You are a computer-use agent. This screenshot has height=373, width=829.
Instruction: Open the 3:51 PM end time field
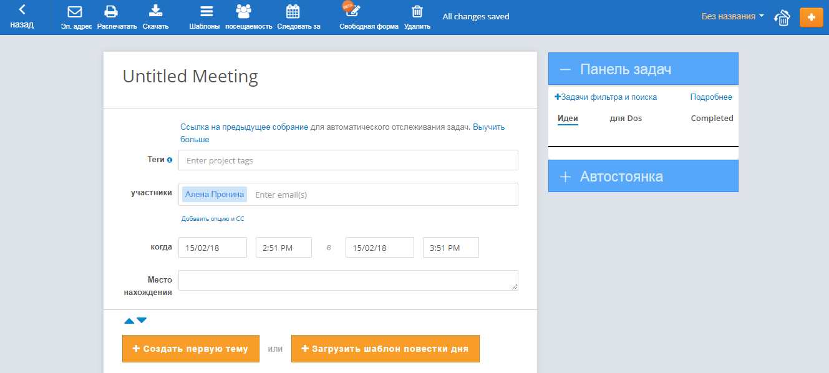[451, 248]
